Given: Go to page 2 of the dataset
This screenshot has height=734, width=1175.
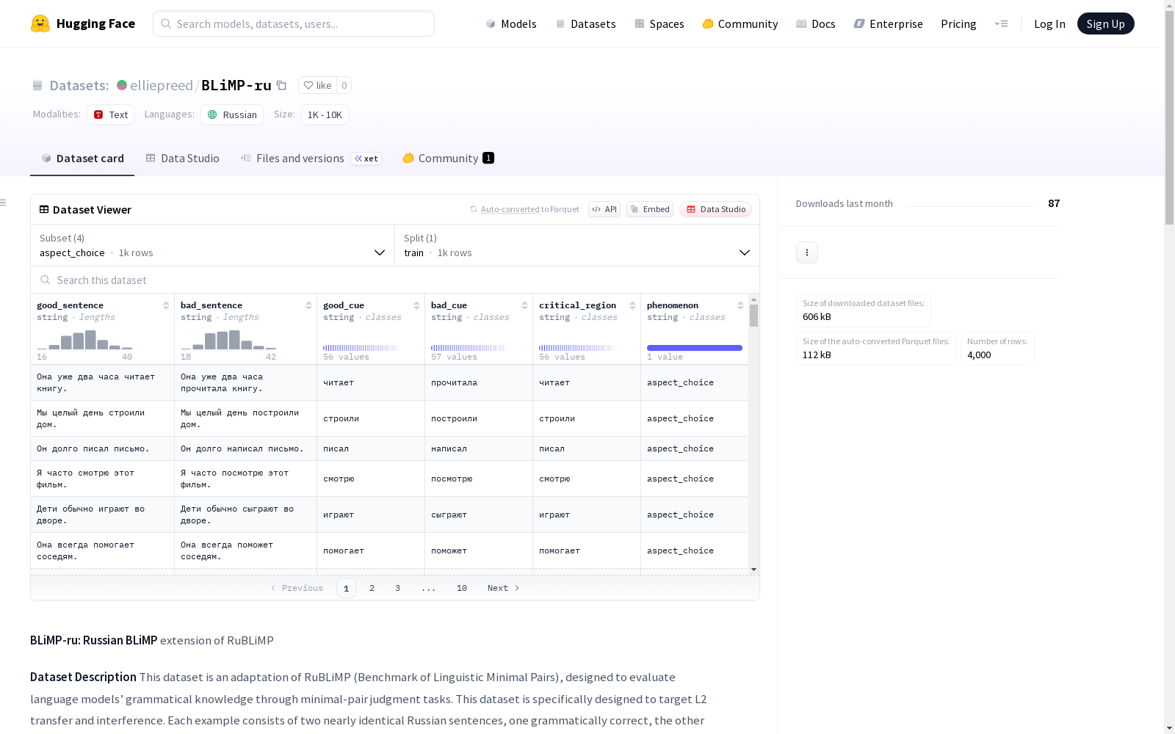Looking at the screenshot, I should (372, 588).
